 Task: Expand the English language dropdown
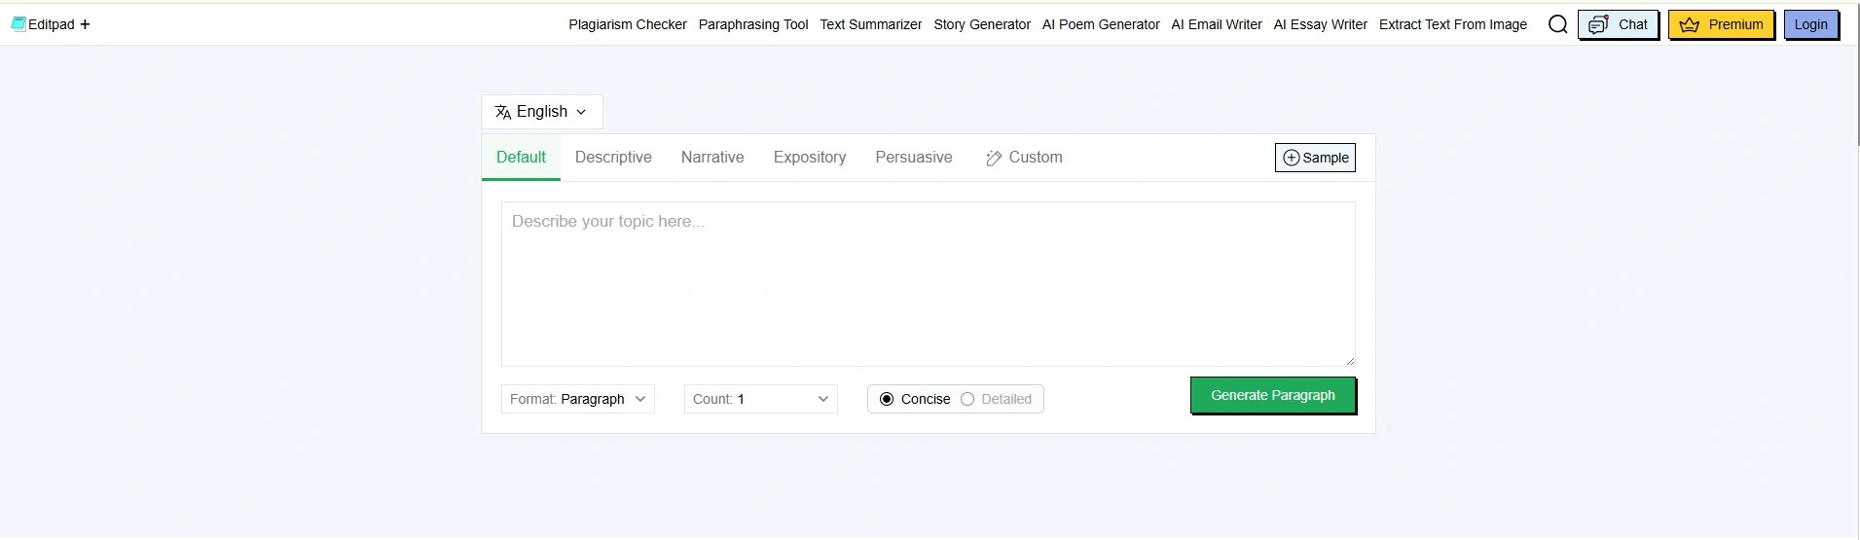click(542, 112)
